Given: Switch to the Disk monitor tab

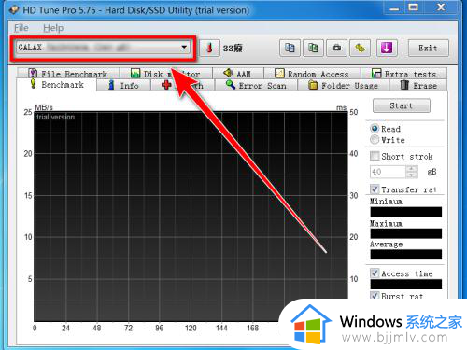Looking at the screenshot, I should tap(166, 74).
